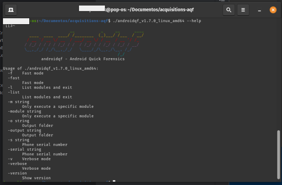Click the '-fast' flag text
The height and width of the screenshot is (185, 282).
[x=14, y=78]
